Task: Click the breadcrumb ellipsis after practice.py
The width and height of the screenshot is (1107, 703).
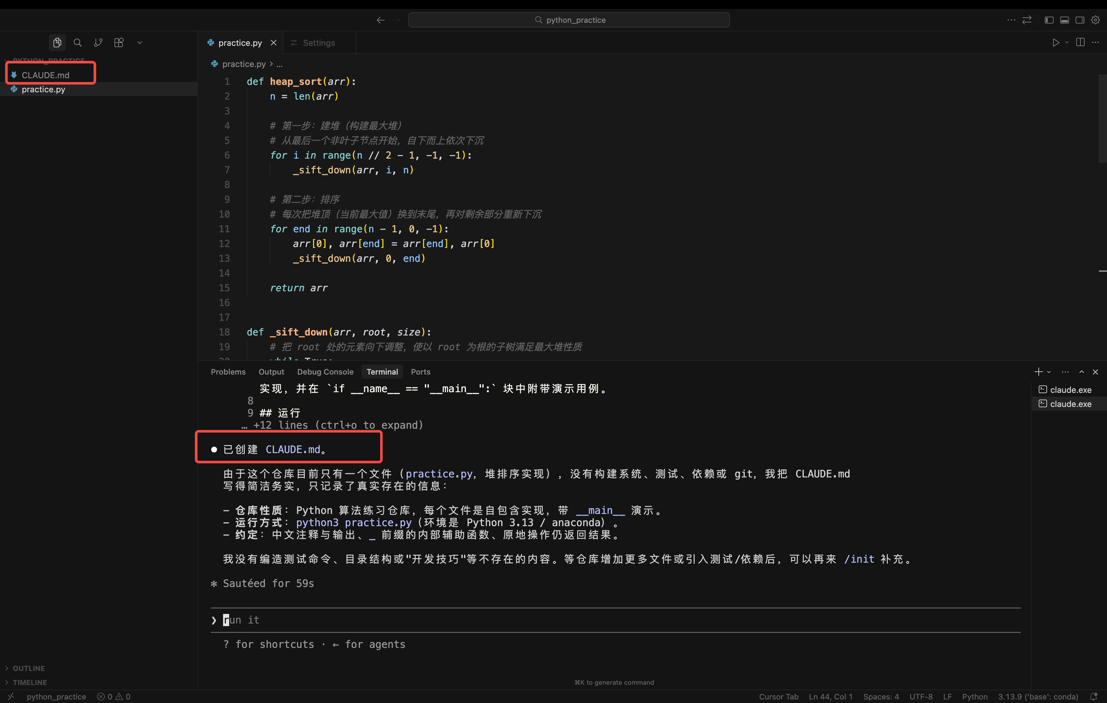Action: tap(279, 64)
